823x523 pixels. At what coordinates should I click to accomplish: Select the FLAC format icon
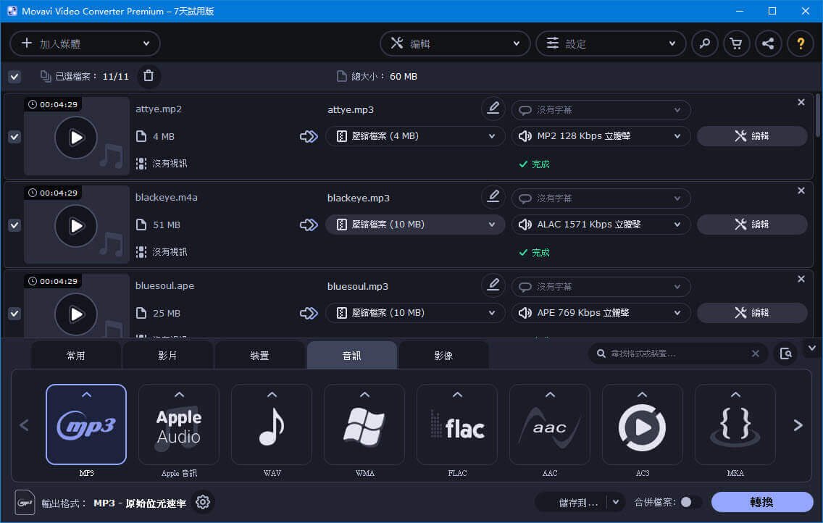[x=457, y=424]
